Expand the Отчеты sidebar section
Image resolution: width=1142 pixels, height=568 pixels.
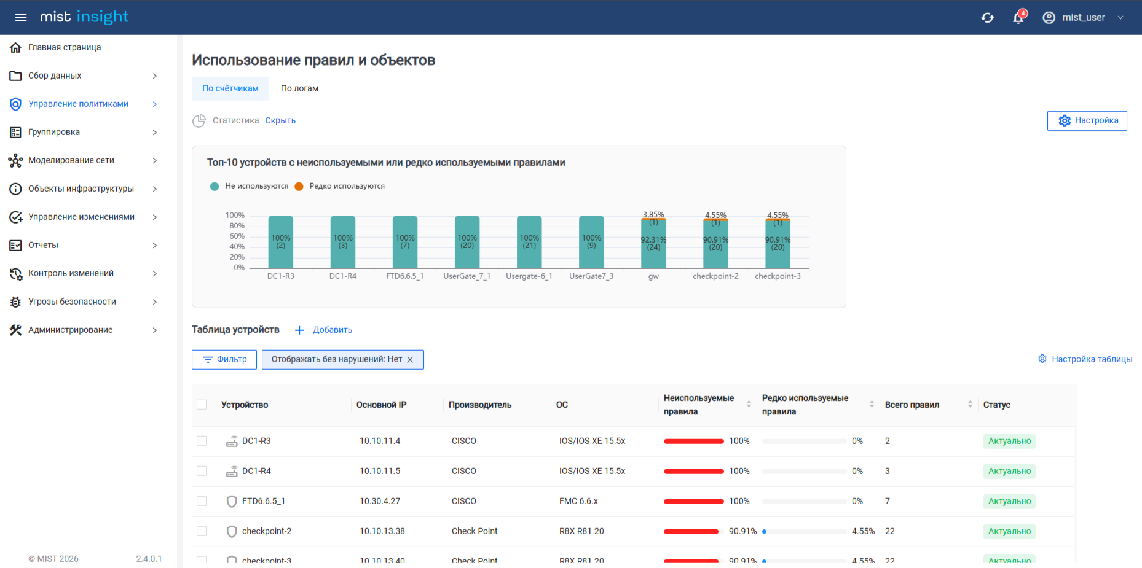154,246
